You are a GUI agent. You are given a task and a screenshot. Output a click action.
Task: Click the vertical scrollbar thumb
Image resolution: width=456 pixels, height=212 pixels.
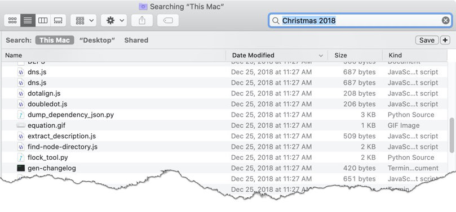(451, 135)
